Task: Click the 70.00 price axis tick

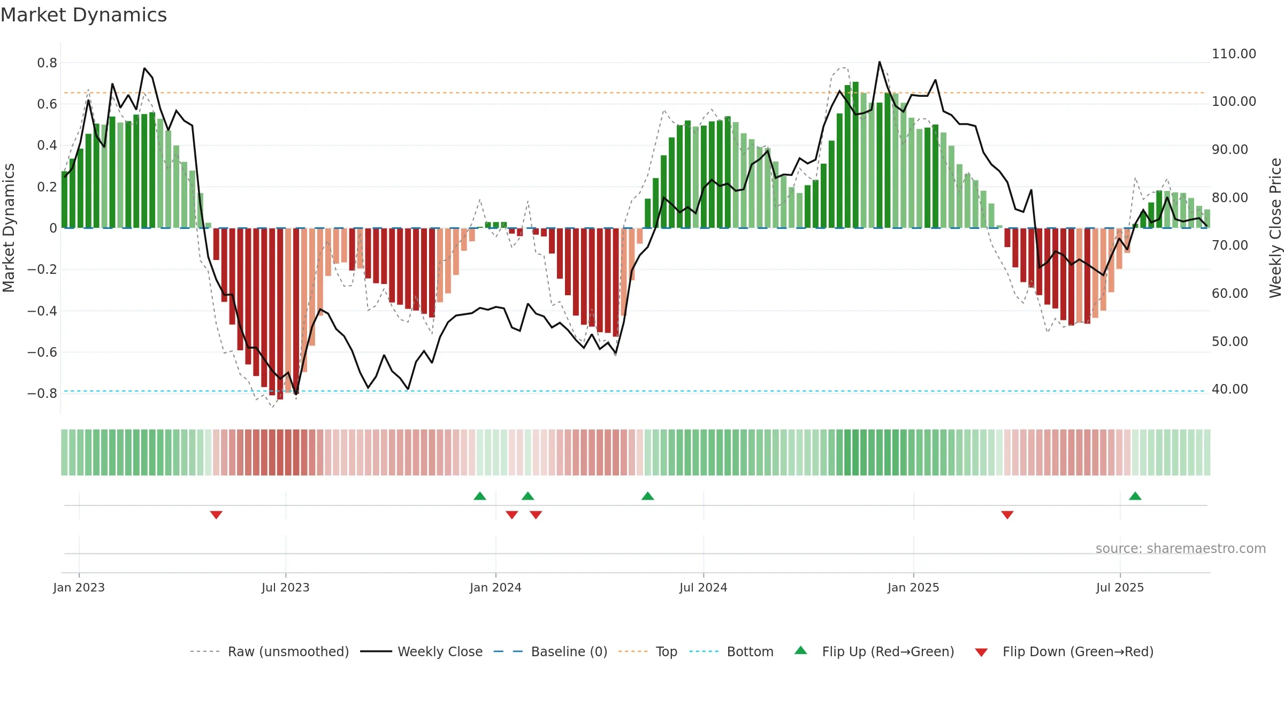Action: tap(1230, 245)
